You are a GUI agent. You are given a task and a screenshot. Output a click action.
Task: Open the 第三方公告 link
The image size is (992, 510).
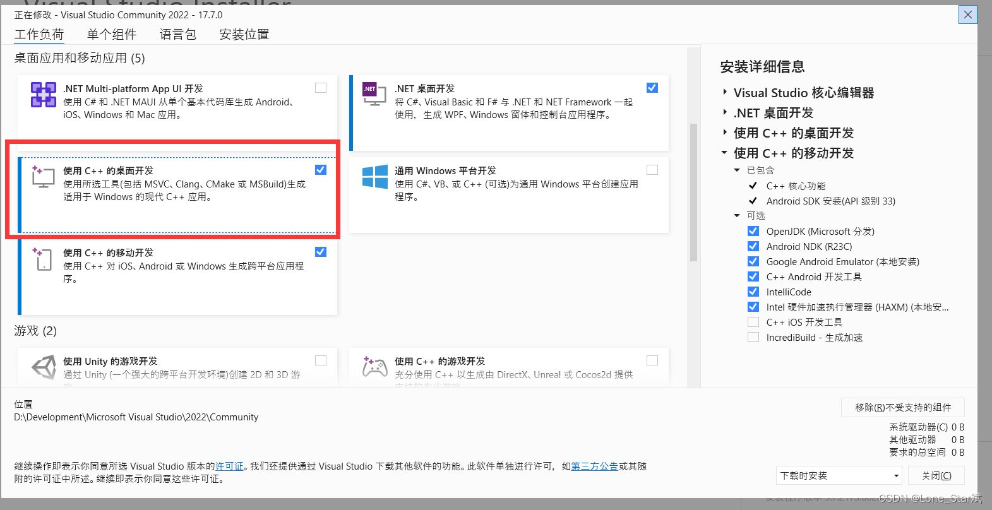[594, 466]
